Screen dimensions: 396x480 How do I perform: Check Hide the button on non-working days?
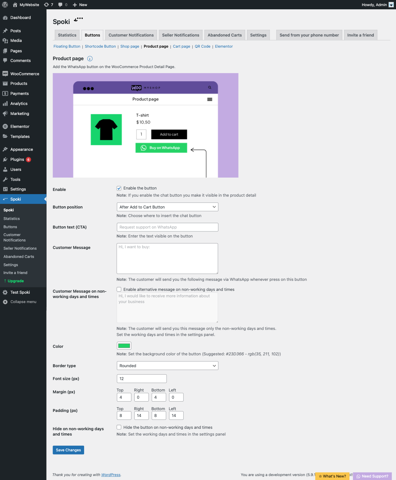point(119,427)
